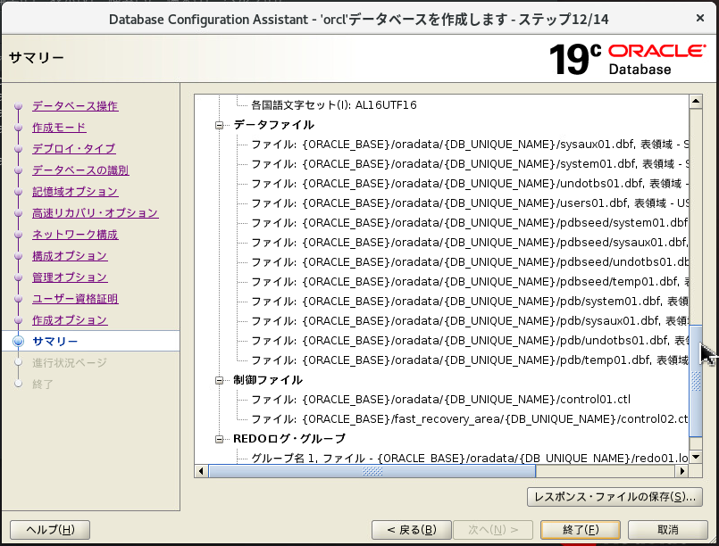Screen dimensions: 719x546
Task: Click the レスポンス・ファイルの保存 button
Action: coord(614,497)
